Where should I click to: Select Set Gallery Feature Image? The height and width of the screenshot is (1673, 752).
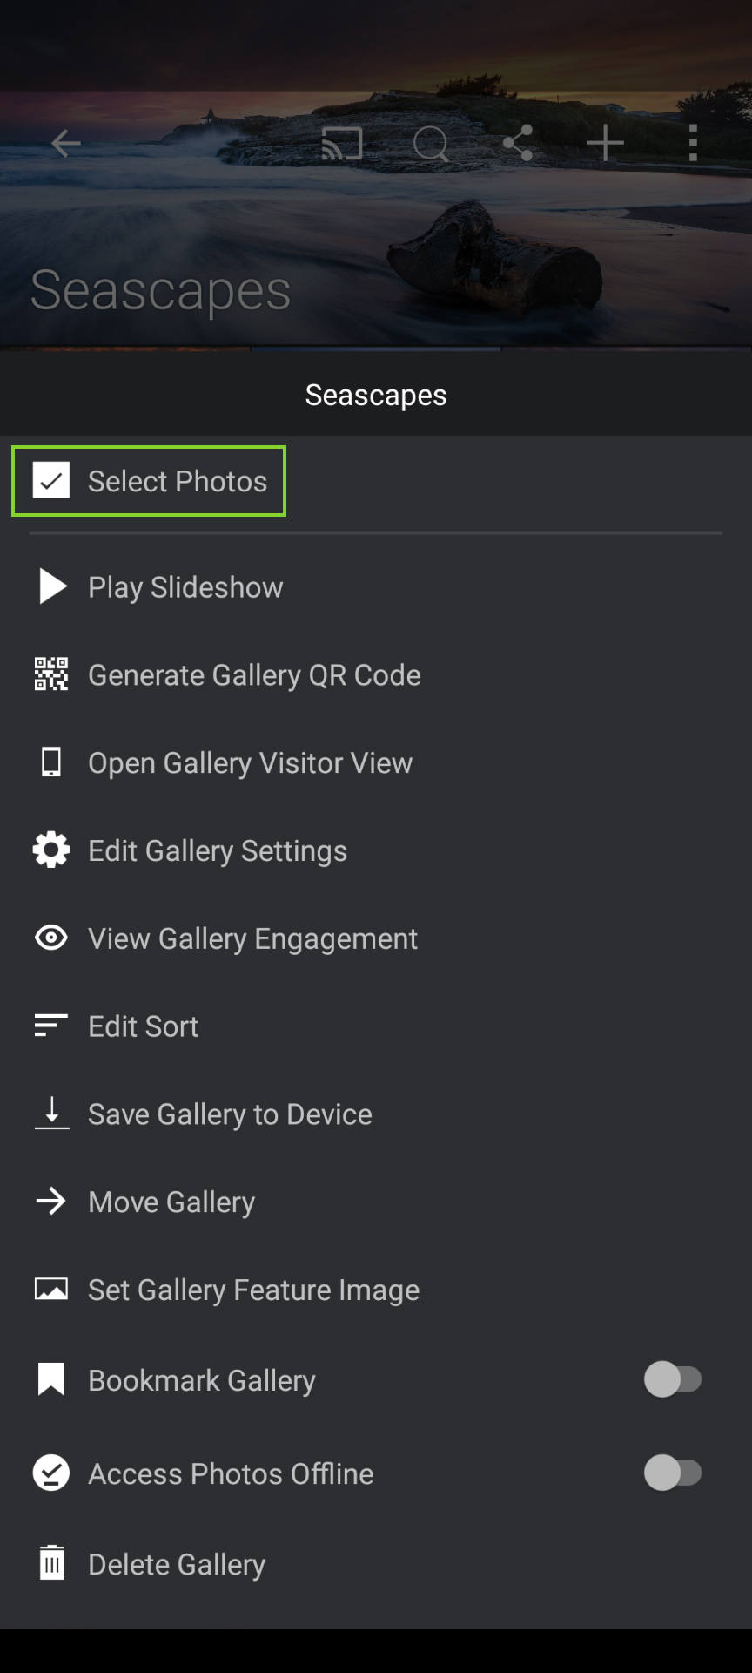(x=253, y=1290)
